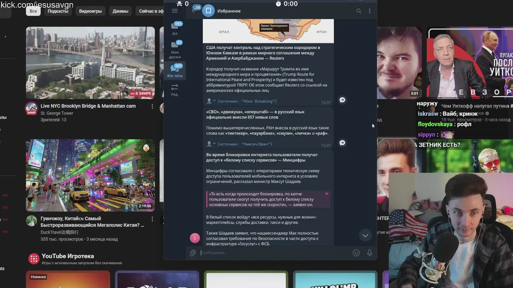Image resolution: width=513 pixels, height=288 pixels.
Task: Click the Saved Messages bookmark avatar
Action: (208, 11)
